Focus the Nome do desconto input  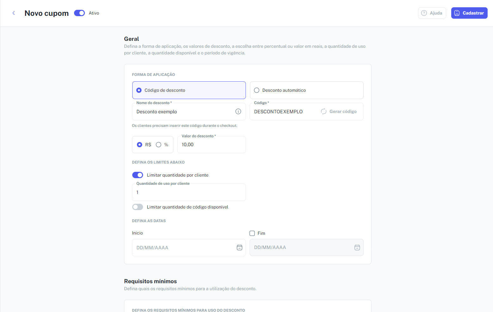(x=189, y=111)
